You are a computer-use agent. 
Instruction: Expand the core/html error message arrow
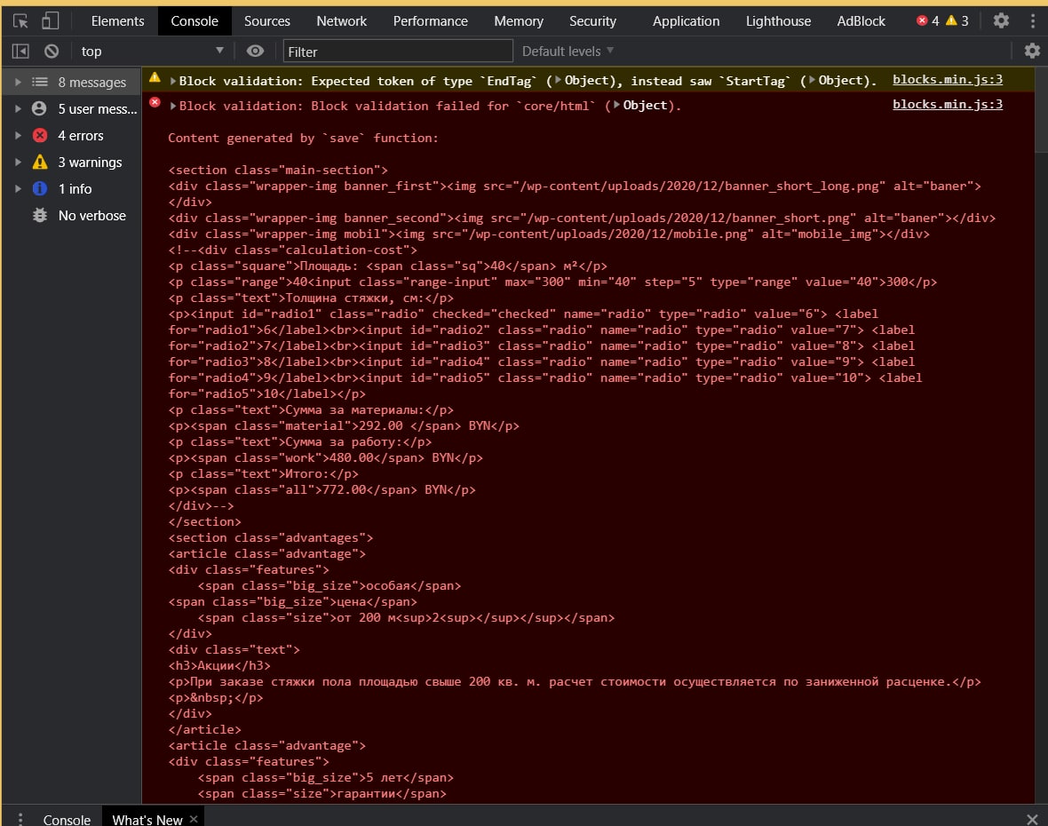(x=173, y=106)
